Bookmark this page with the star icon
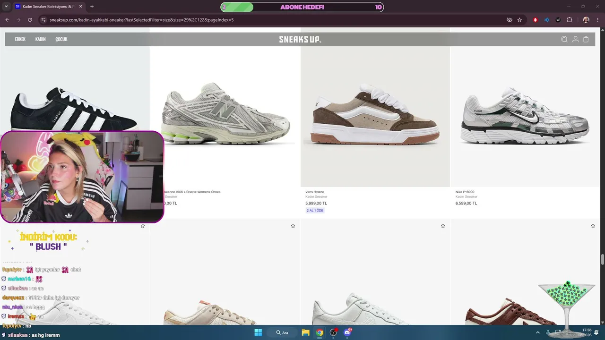This screenshot has height=340, width=605. pyautogui.click(x=519, y=20)
